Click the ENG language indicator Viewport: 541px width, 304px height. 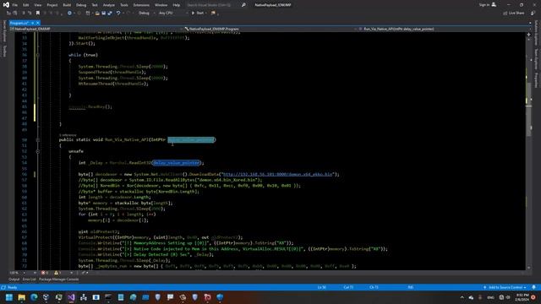[490, 297]
